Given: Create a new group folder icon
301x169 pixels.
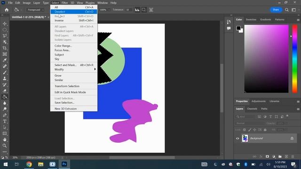Looking at the screenshot, I should (280, 156).
